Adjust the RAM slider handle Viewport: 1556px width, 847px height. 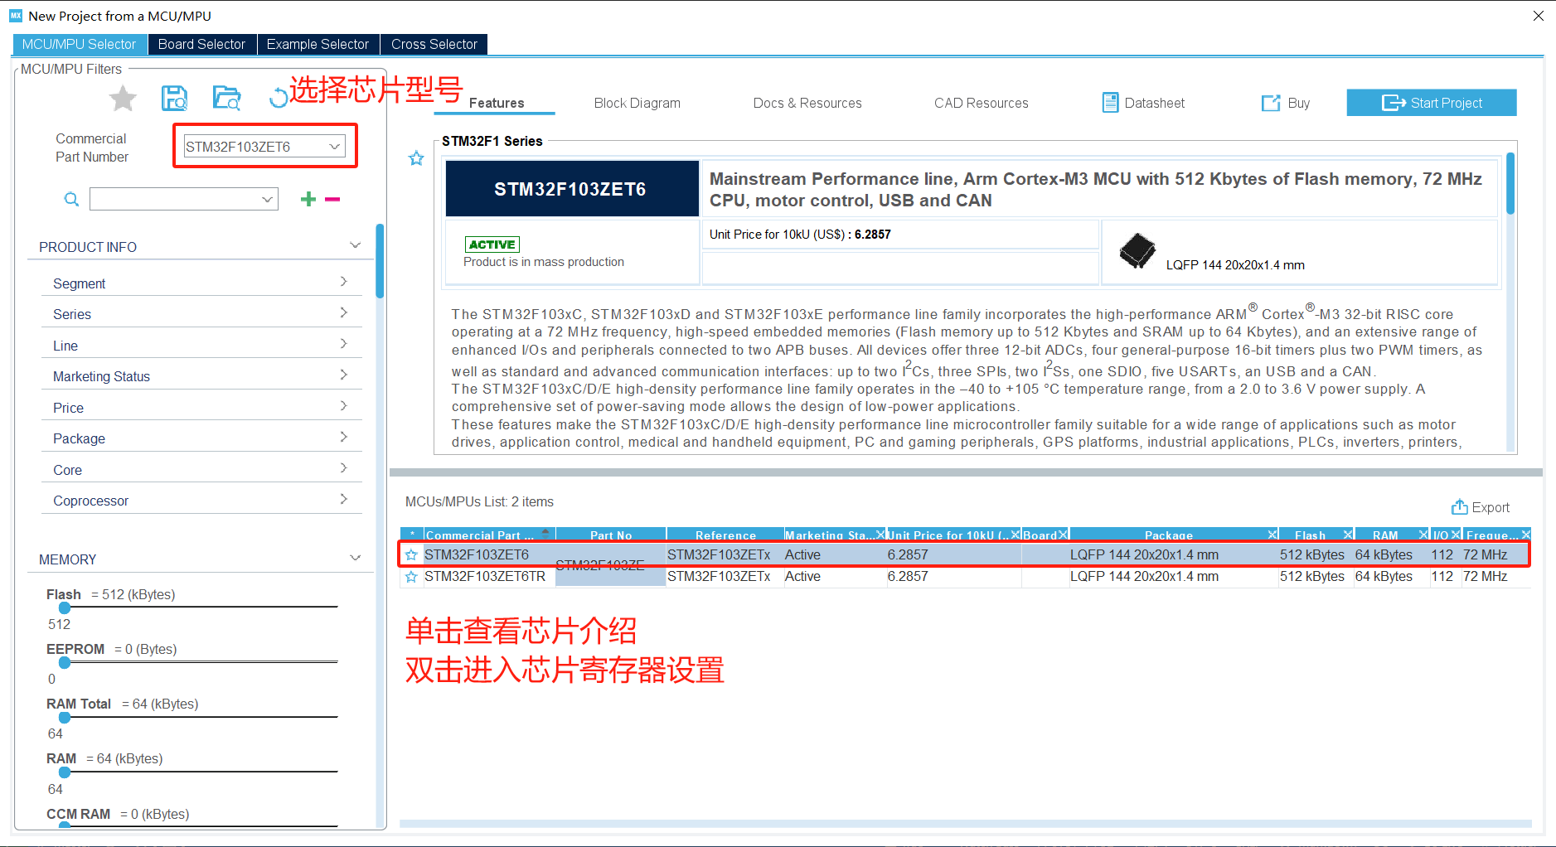65,772
